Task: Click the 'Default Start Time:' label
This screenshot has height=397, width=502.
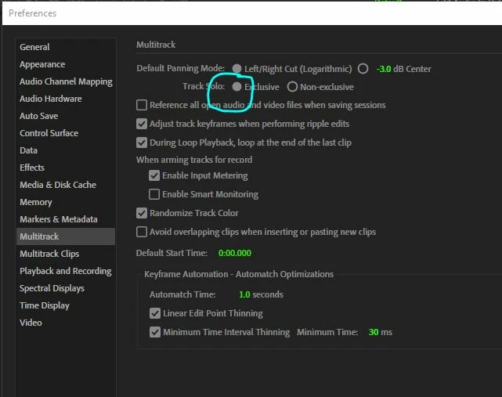Action: click(172, 253)
